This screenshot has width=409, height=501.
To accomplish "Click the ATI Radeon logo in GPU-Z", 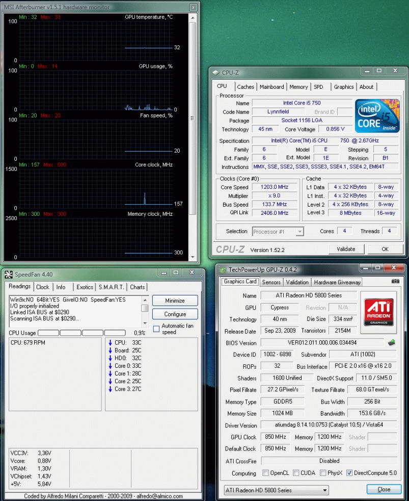I will (x=378, y=312).
